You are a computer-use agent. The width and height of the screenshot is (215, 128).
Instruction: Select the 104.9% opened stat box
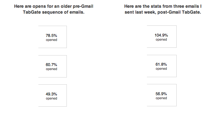[162, 37]
